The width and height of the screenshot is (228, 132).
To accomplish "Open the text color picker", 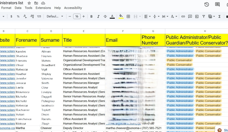I will pos(112,16).
